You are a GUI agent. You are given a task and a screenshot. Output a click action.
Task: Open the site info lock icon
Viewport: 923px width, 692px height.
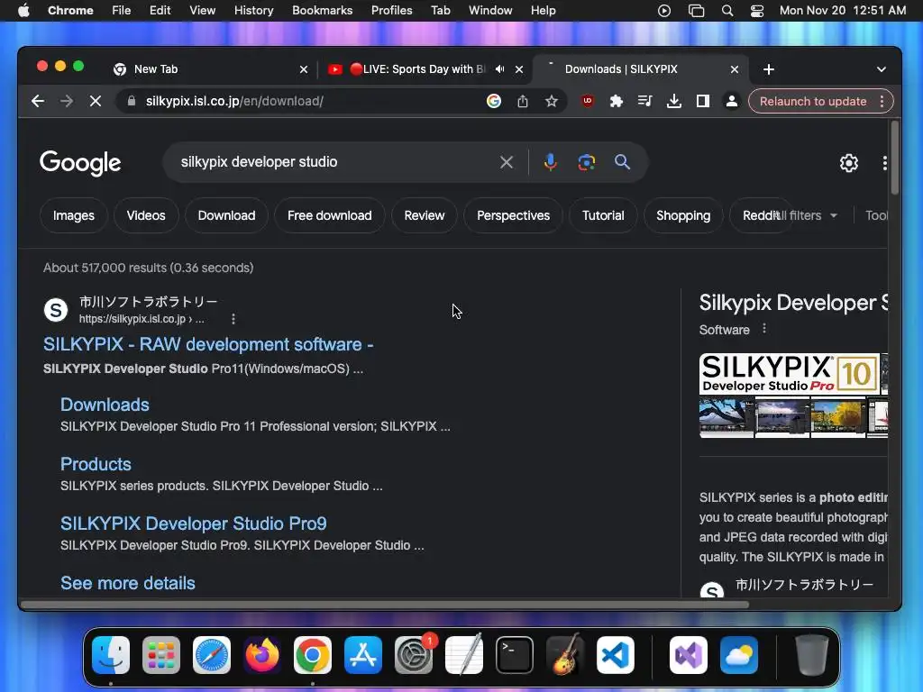131,101
